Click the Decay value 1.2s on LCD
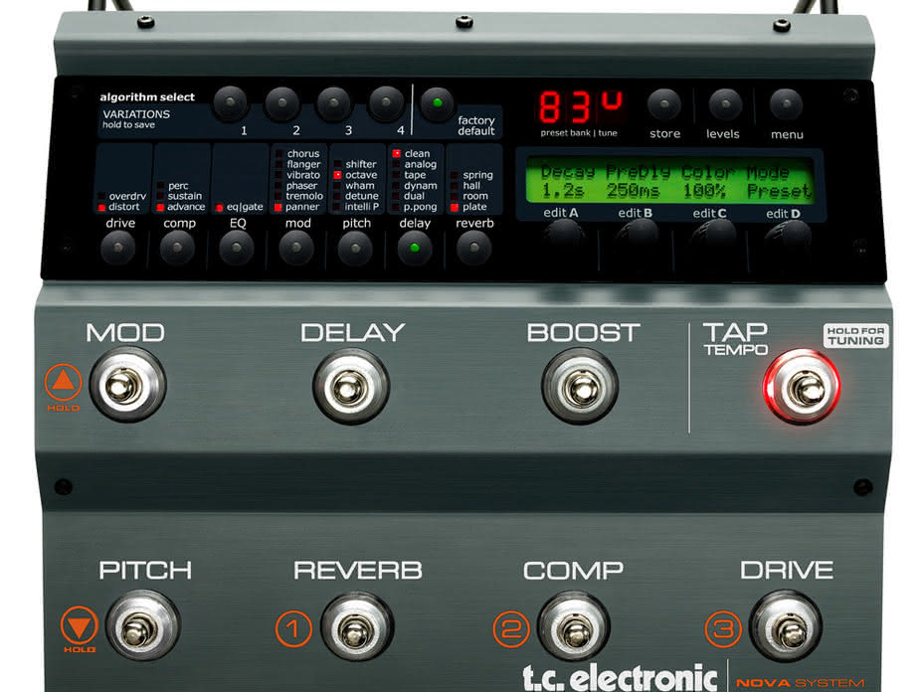Screen dimensions: 924x692 tap(563, 190)
